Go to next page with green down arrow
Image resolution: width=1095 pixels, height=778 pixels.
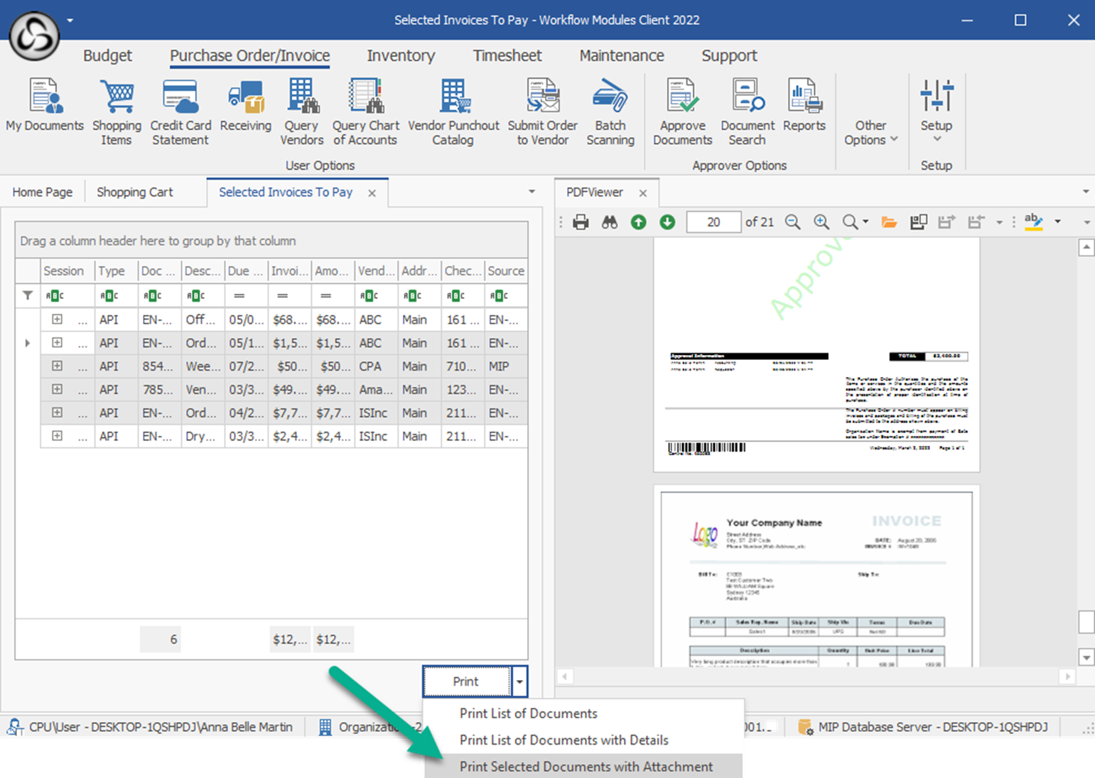[x=667, y=222]
